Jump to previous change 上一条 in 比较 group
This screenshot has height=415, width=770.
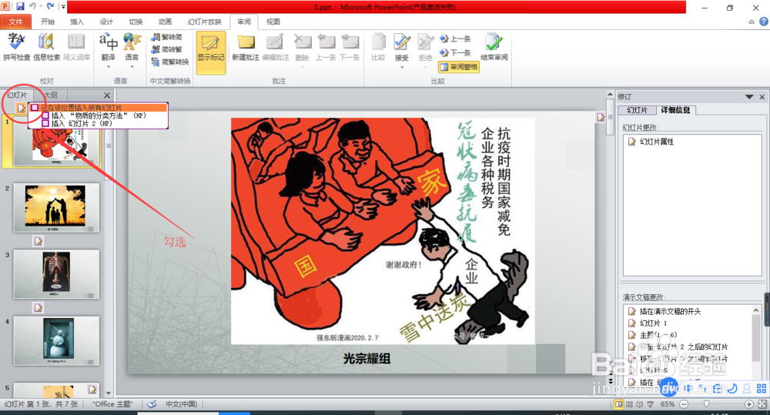pos(456,38)
